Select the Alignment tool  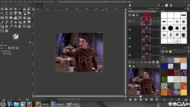pyautogui.click(x=7, y=9)
